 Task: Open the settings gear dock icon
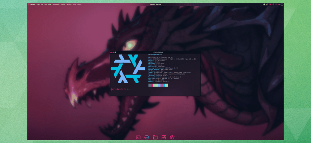172,137
